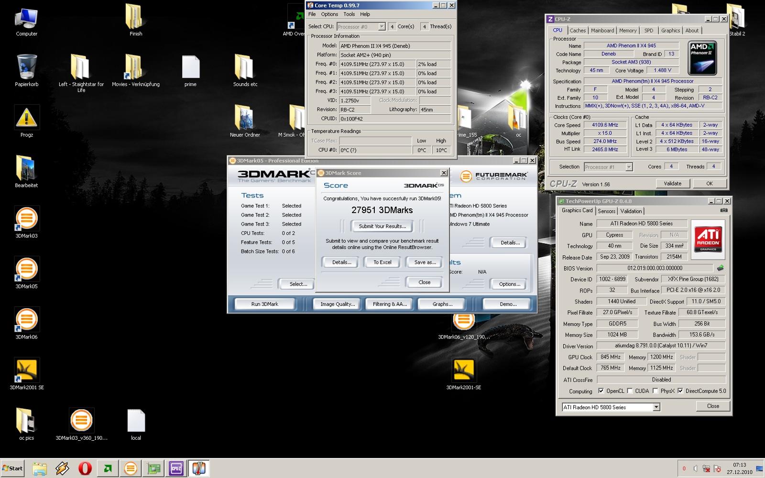Click the Image Quality button
The width and height of the screenshot is (765, 478).
338,304
